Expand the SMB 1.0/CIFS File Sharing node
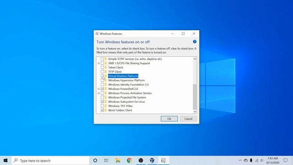Screen dimensions: 293x165 pos(99,63)
